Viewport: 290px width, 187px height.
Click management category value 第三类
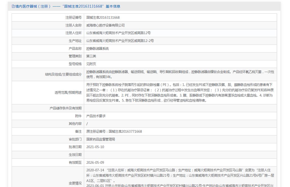pos(91,56)
